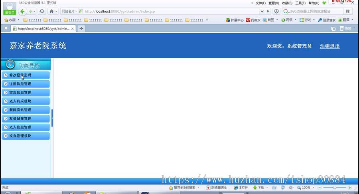Click the 搜 search button

tap(347, 11)
